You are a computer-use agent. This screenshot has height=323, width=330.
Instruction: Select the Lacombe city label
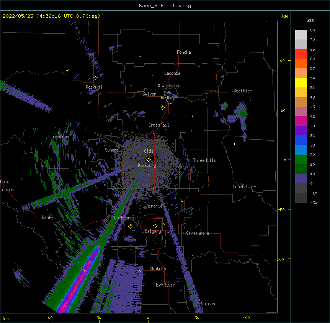click(x=172, y=73)
